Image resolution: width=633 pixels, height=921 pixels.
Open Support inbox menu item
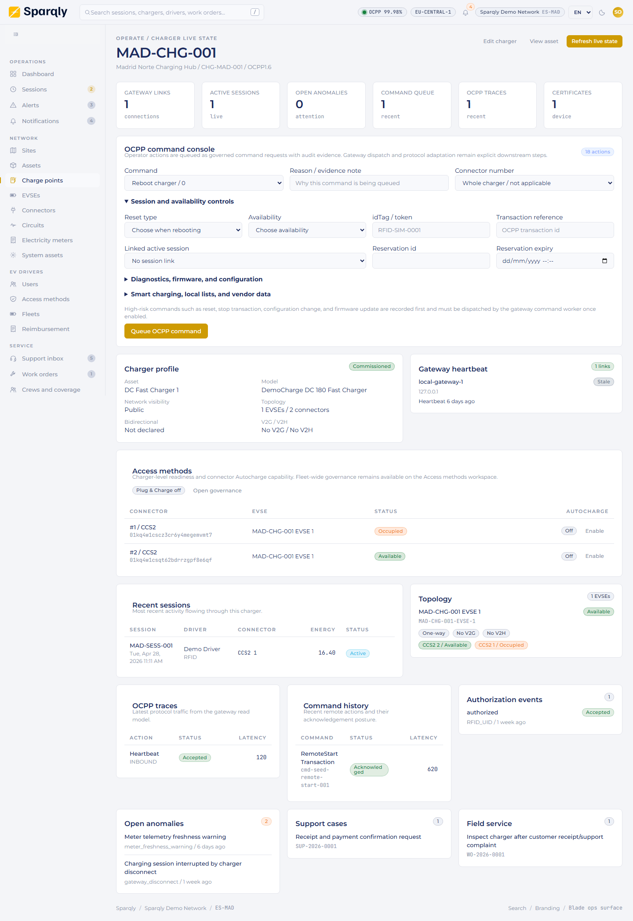(53, 358)
